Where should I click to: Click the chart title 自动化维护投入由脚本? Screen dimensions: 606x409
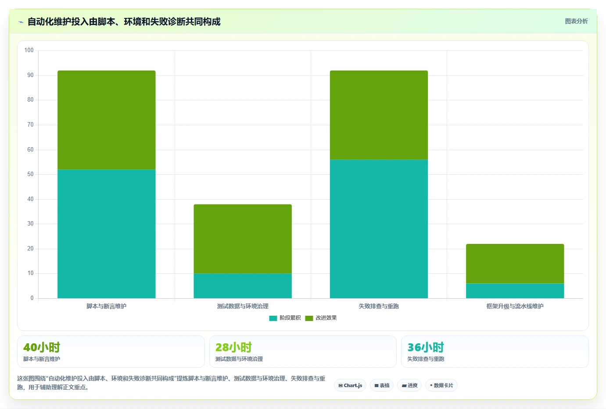click(124, 21)
